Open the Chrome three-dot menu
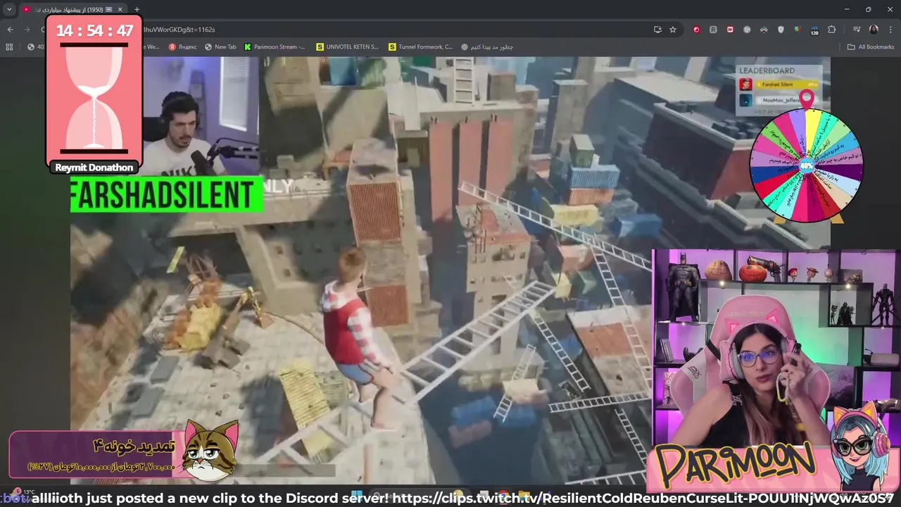Screen dimensions: 901x507 [x=890, y=30]
